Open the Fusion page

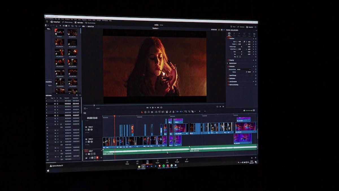point(157,161)
